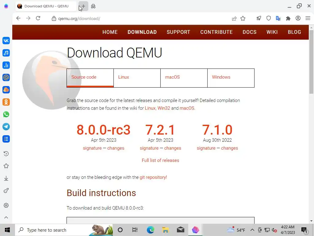Open WIKI in site navigation
Viewport: 314px width, 236px height.
[x=272, y=32]
